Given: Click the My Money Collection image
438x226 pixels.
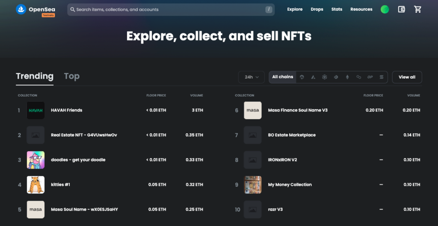Looking at the screenshot, I should pos(253,185).
